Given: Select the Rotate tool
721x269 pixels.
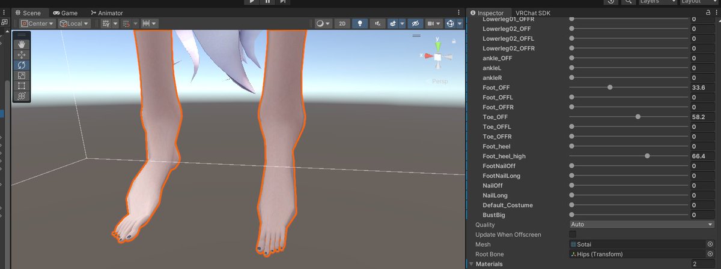Looking at the screenshot, I should (22, 65).
